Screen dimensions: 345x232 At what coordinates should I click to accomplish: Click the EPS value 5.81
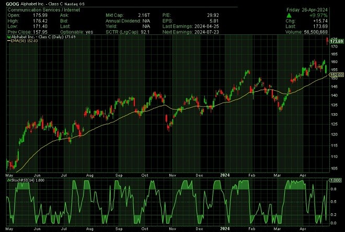click(x=214, y=21)
